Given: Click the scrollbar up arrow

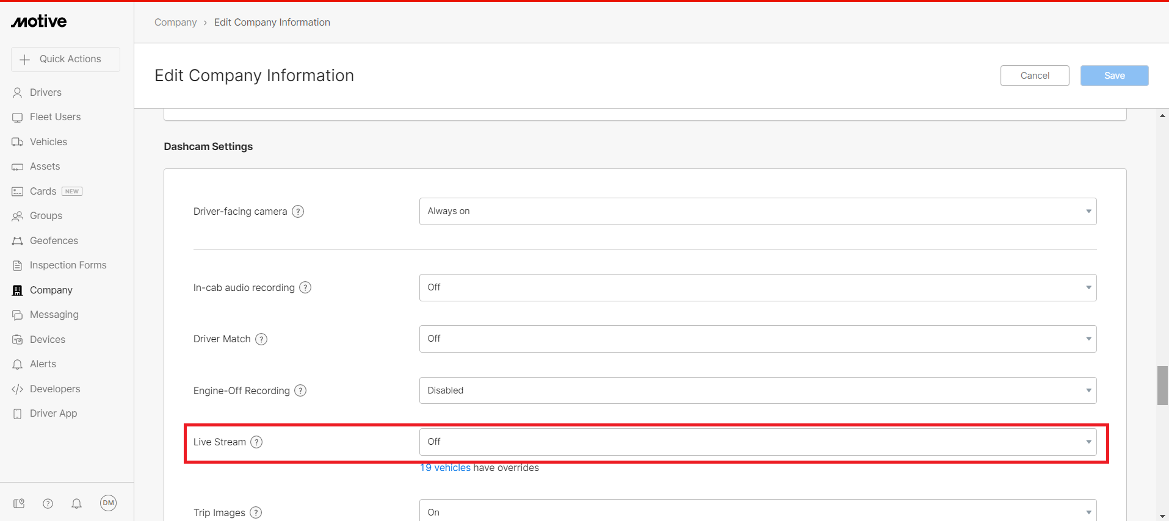Looking at the screenshot, I should tap(1162, 115).
